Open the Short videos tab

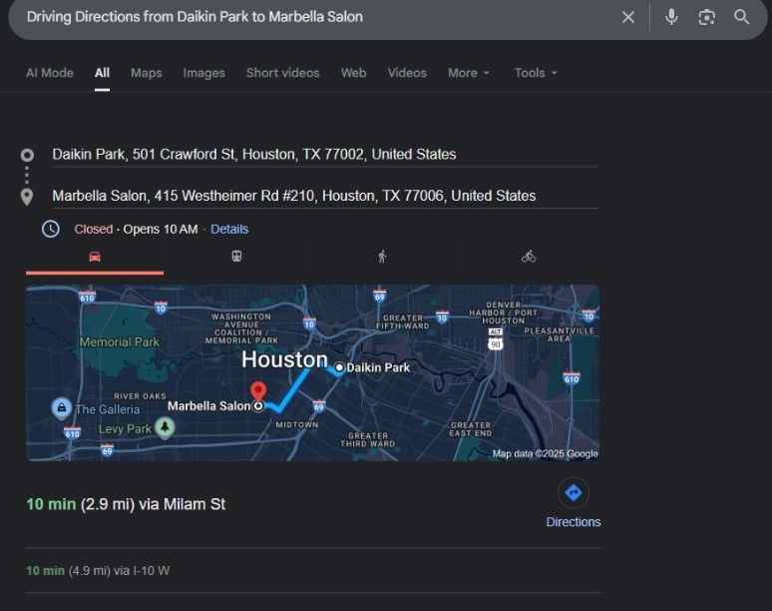click(x=283, y=73)
